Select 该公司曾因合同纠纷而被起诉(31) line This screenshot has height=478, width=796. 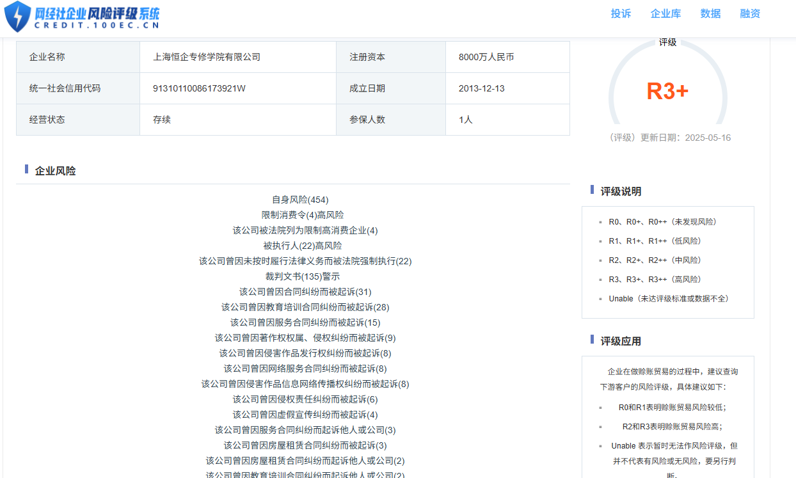pos(305,292)
